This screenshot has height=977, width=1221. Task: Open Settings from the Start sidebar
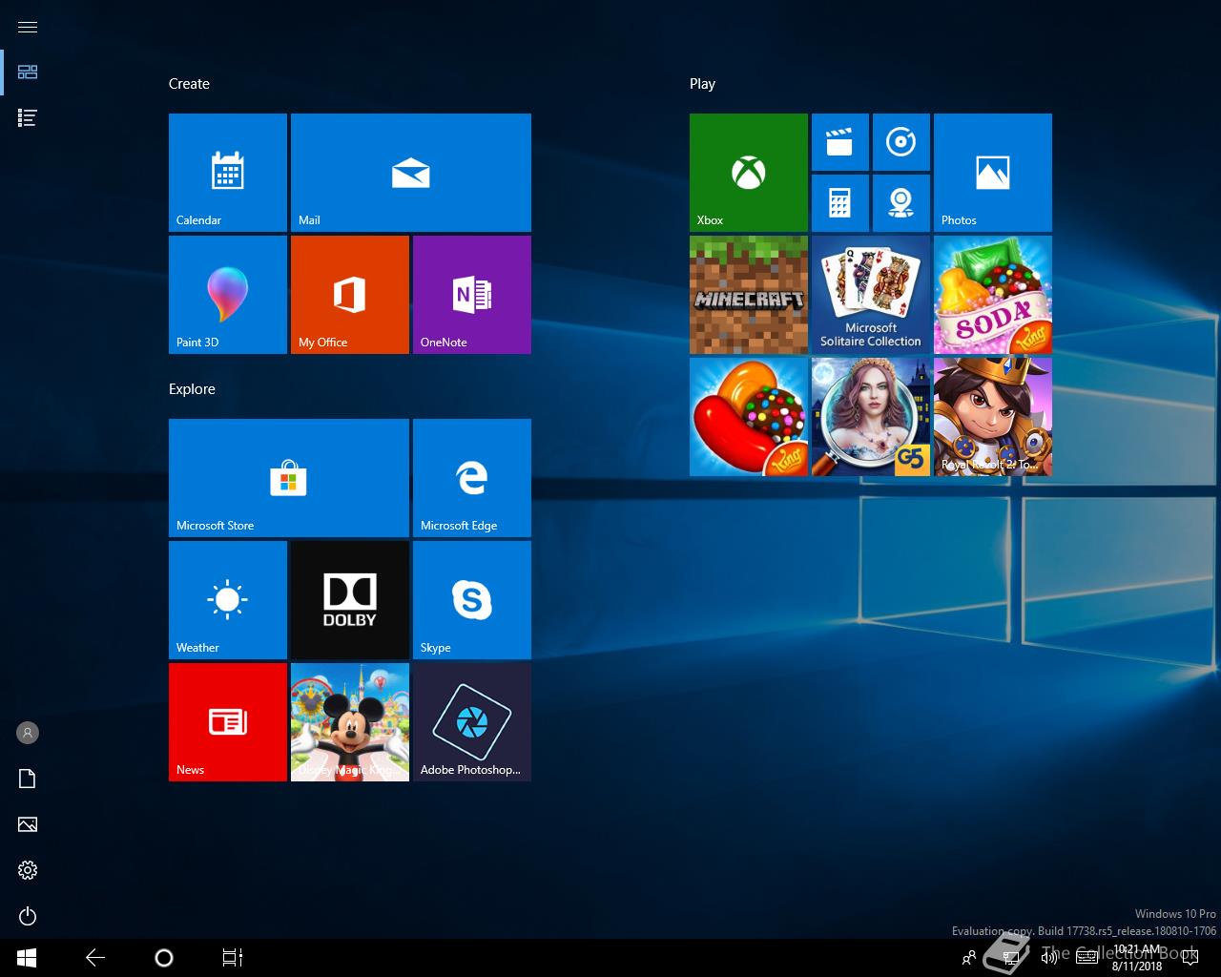28,870
